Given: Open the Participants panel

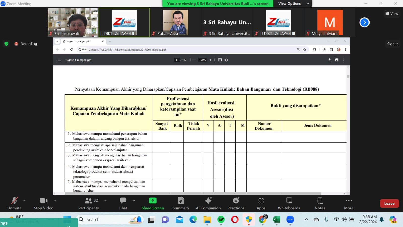Looking at the screenshot, I should click(88, 203).
